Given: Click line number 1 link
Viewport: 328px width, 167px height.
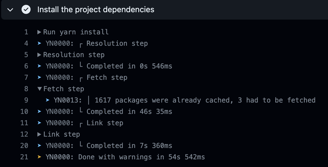Looking at the screenshot, I should tap(26, 32).
